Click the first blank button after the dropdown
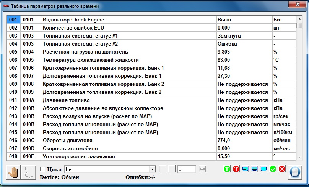 pyautogui.click(x=163, y=169)
